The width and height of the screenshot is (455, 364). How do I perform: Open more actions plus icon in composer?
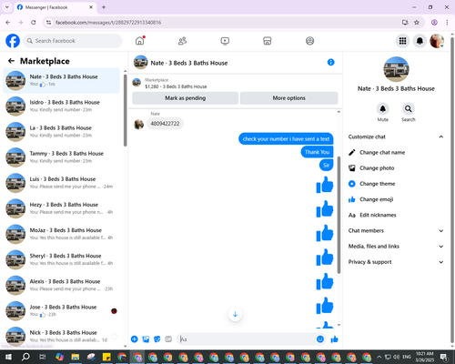(x=135, y=339)
